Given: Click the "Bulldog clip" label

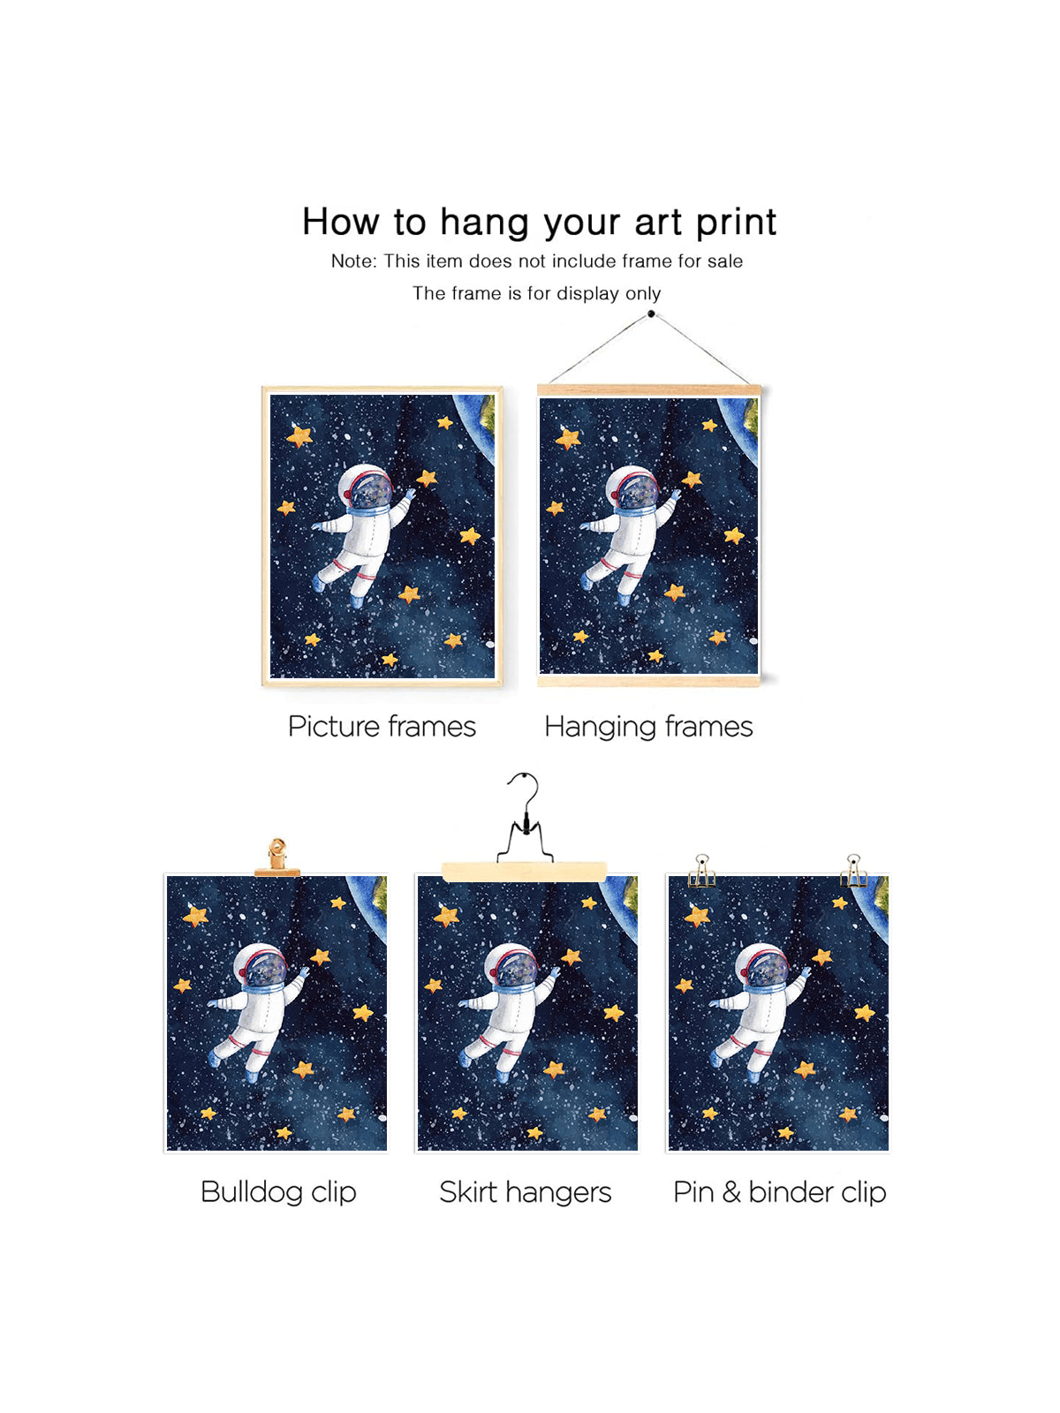Looking at the screenshot, I should coord(278,1192).
